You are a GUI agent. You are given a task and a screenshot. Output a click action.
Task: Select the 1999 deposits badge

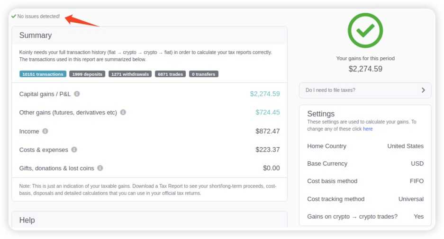[87, 74]
